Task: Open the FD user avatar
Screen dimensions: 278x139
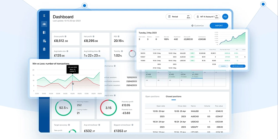Action: (x=225, y=16)
